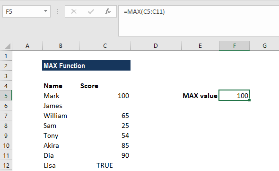279x171 pixels.
Task: Select column D header
Action: click(x=156, y=46)
